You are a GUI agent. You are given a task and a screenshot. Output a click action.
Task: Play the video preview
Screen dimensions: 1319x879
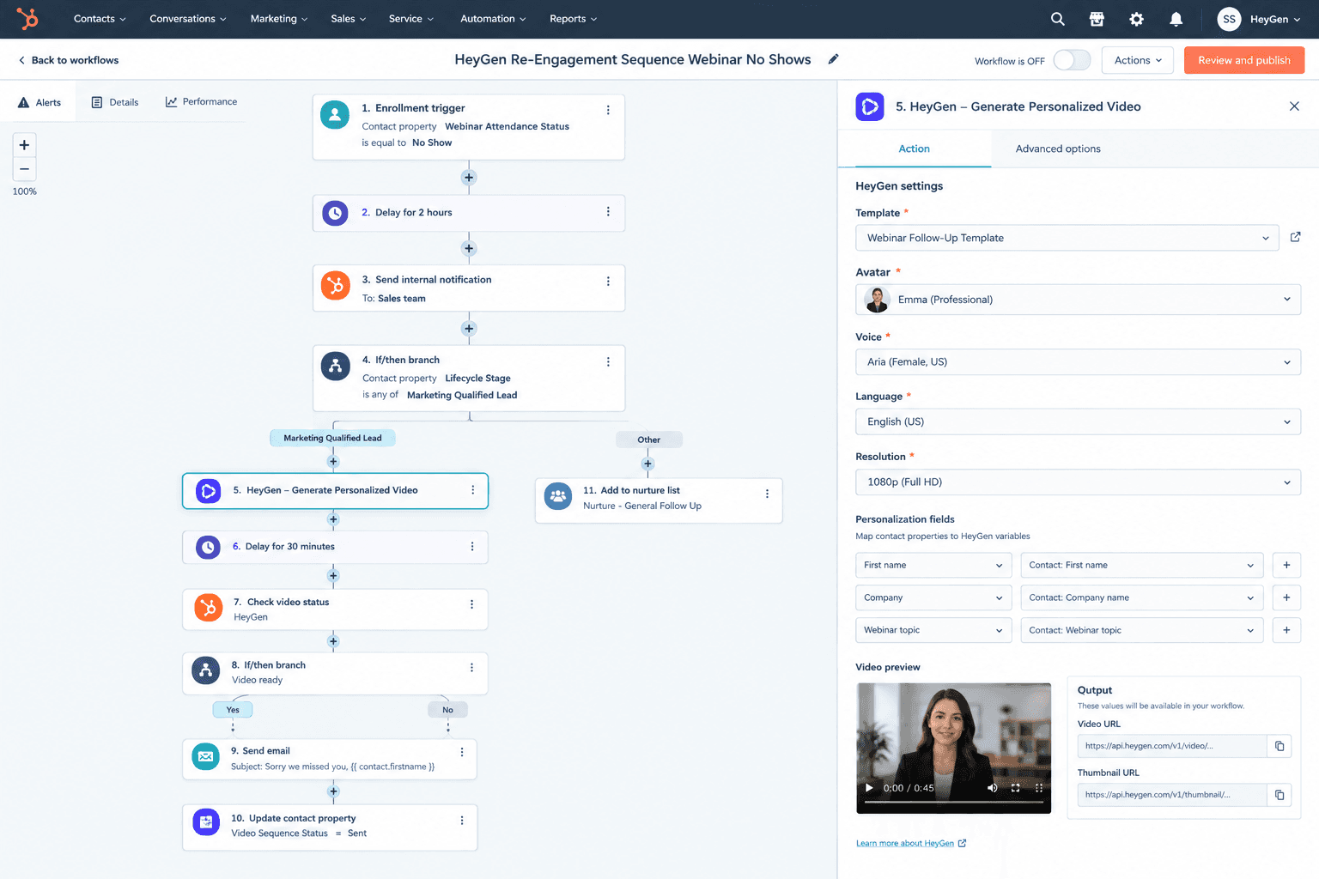869,788
